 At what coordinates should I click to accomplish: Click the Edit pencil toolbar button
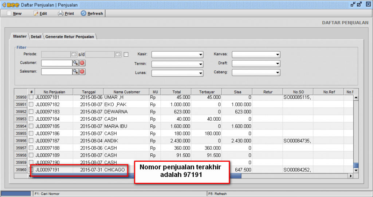pyautogui.click(x=40, y=13)
